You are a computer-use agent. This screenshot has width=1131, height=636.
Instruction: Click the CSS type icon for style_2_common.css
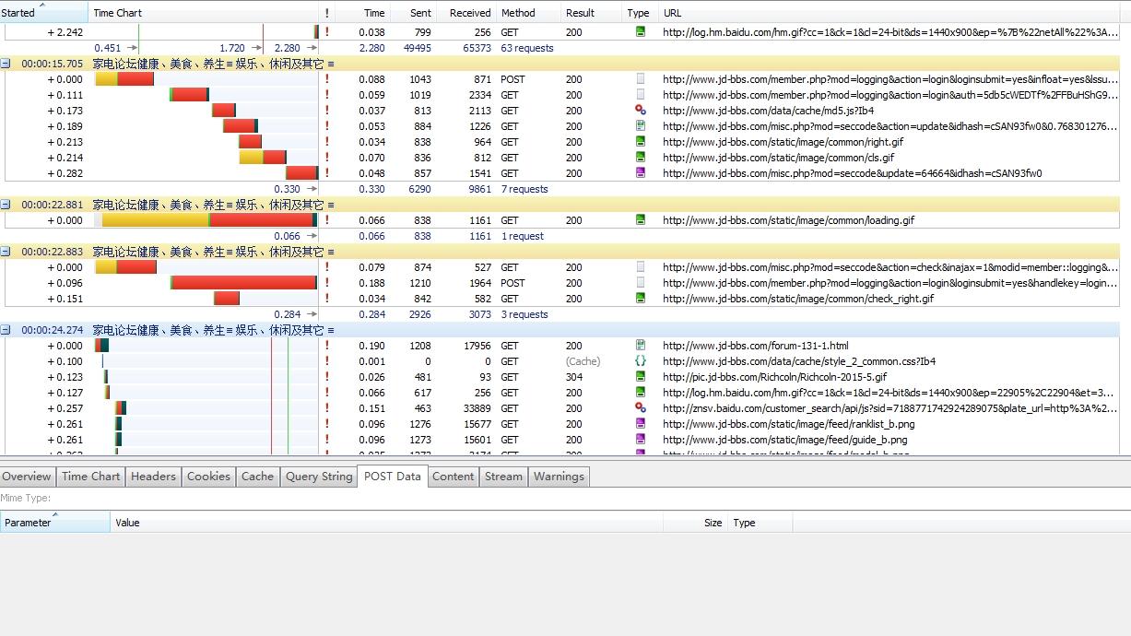(641, 361)
